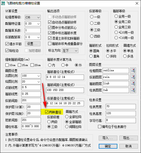The height and width of the screenshot is (153, 141).
Task: Pick layer icon beside 纵筋图层 rein field
Action: click(x=133, y=77)
